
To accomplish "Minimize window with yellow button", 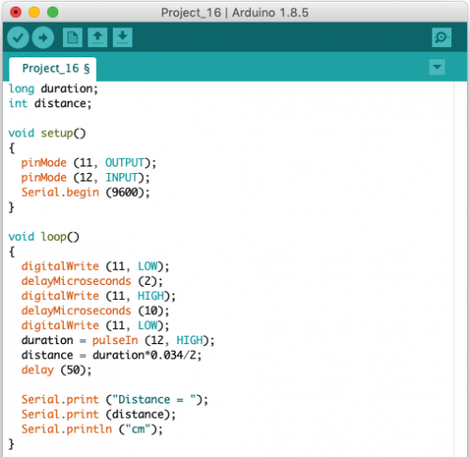I will (x=34, y=12).
